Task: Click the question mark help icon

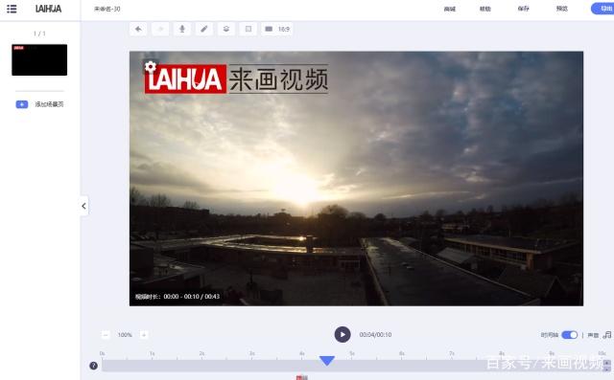Action: point(94,366)
